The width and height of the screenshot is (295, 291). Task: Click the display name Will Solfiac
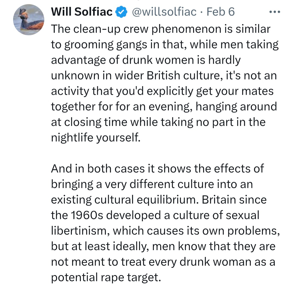click(x=82, y=12)
